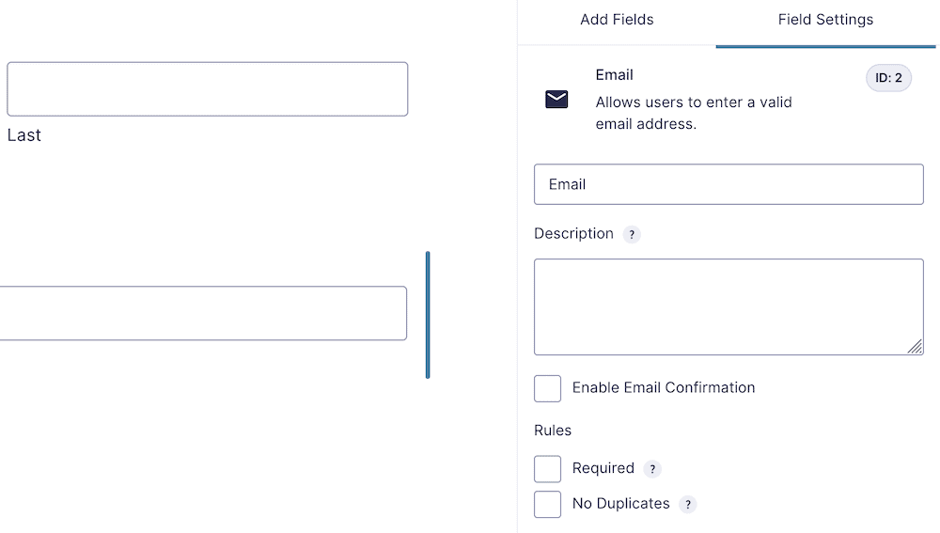The height and width of the screenshot is (533, 940).
Task: Check the Required rule checkbox
Action: [547, 469]
